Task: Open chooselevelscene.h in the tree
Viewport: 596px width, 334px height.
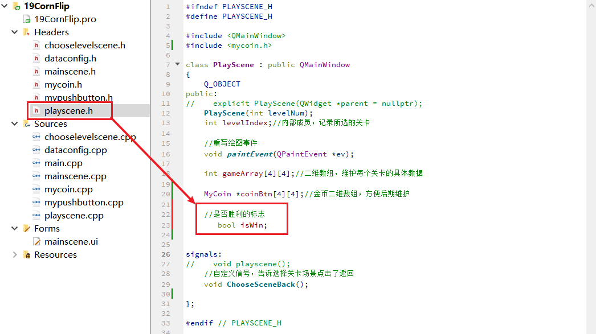Action: click(x=85, y=46)
